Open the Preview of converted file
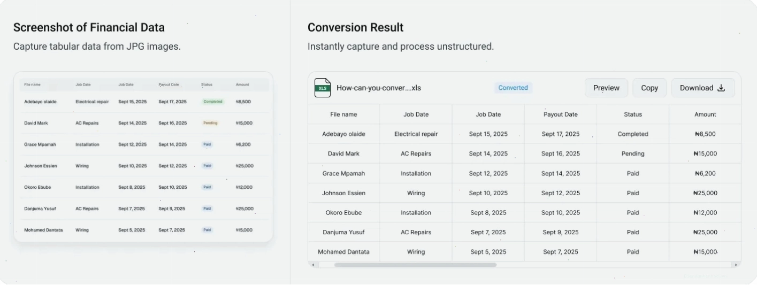 pyautogui.click(x=606, y=88)
